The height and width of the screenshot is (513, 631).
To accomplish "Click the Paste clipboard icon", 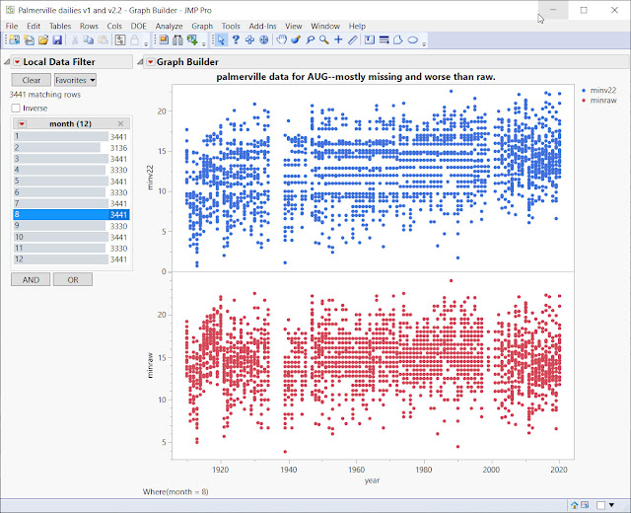I will click(103, 39).
